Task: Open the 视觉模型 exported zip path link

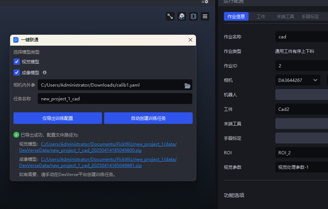Action: [98, 147]
